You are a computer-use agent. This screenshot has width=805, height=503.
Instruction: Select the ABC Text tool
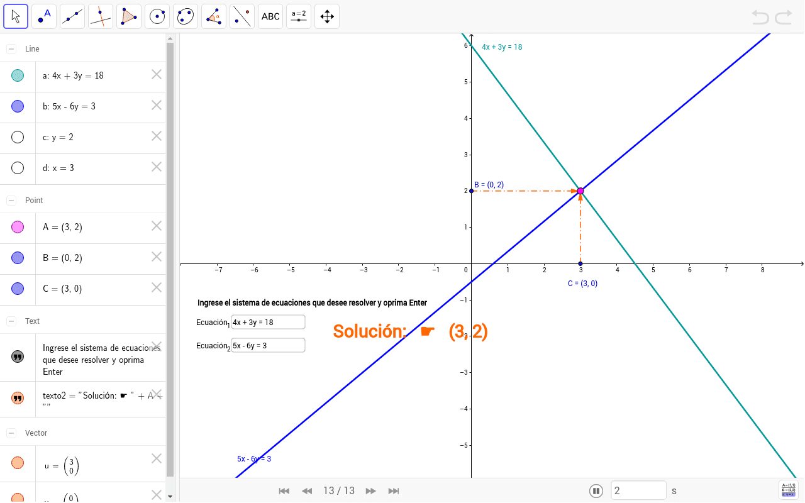coord(270,16)
